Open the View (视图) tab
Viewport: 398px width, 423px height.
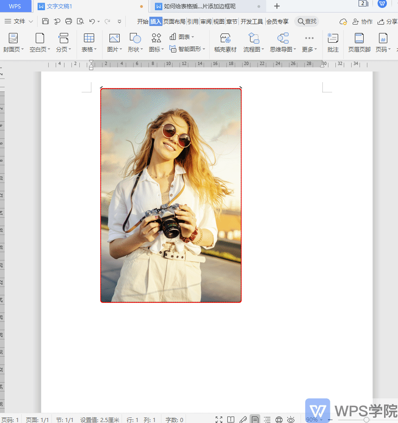pos(219,21)
